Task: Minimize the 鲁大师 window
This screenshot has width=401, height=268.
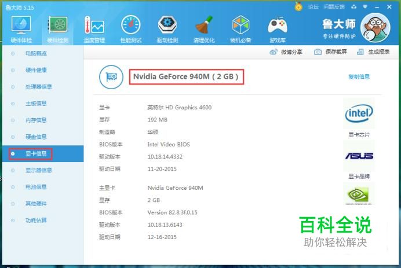Action: point(377,7)
